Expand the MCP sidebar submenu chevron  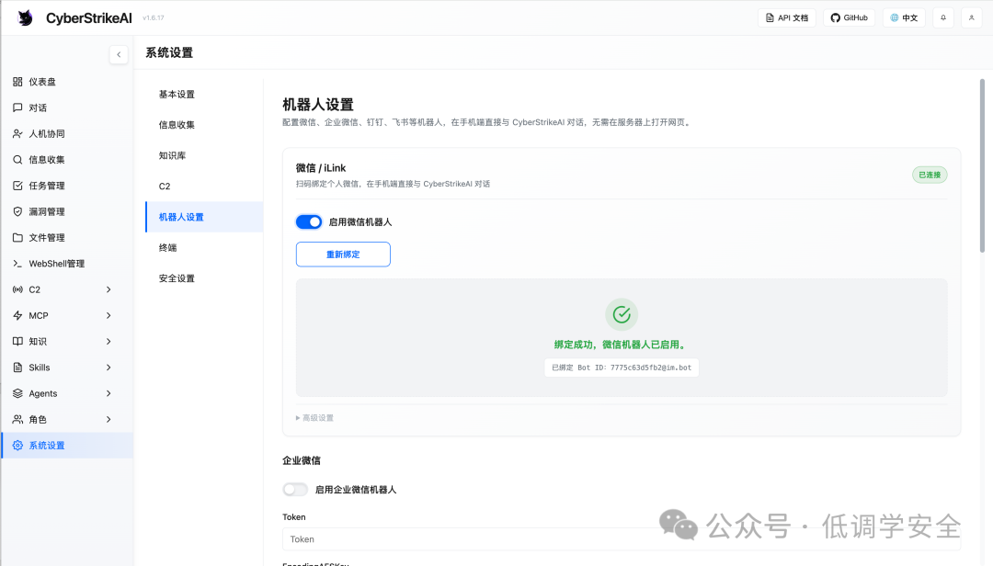click(x=108, y=315)
